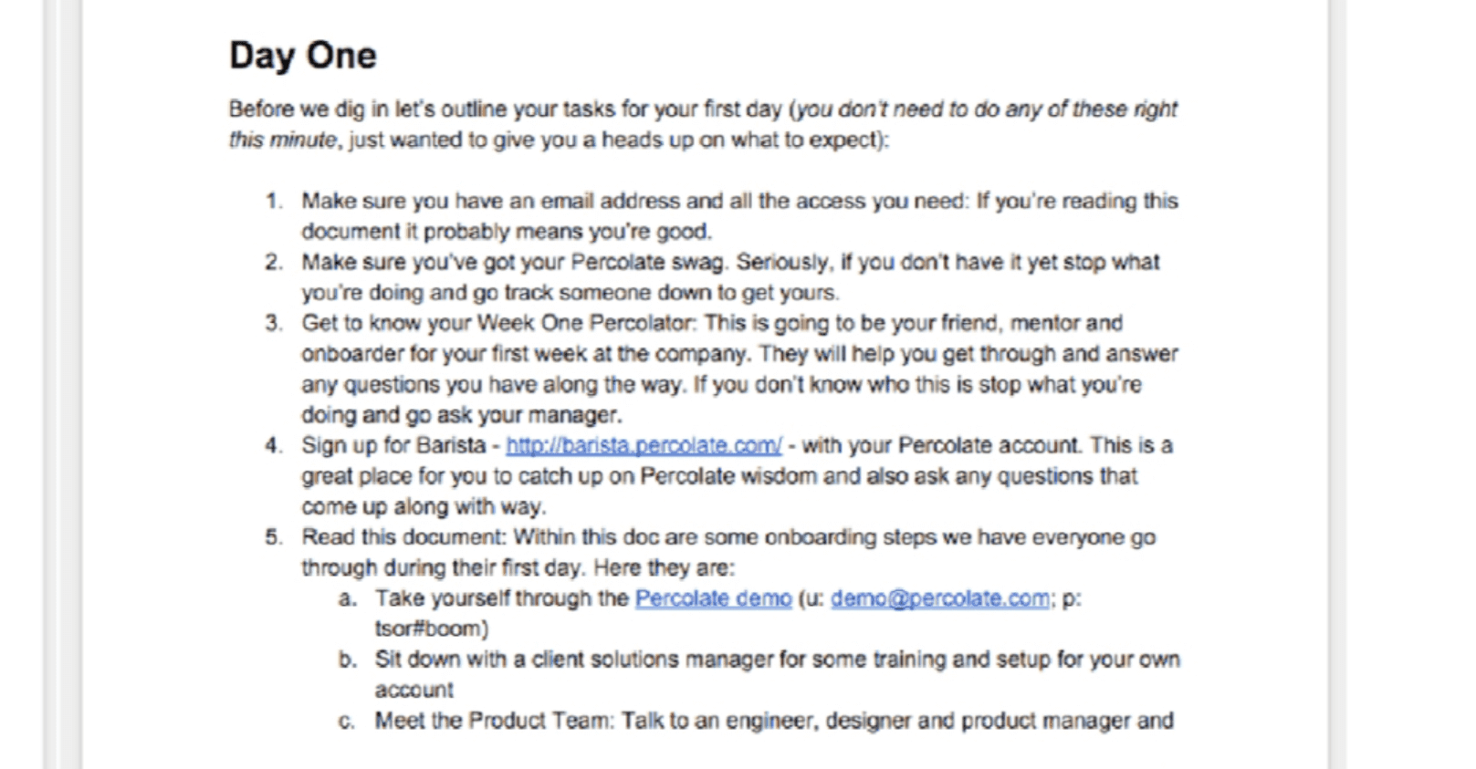This screenshot has height=769, width=1476.
Task: Click the 'doing and go ask your manager' line
Action: 461,415
